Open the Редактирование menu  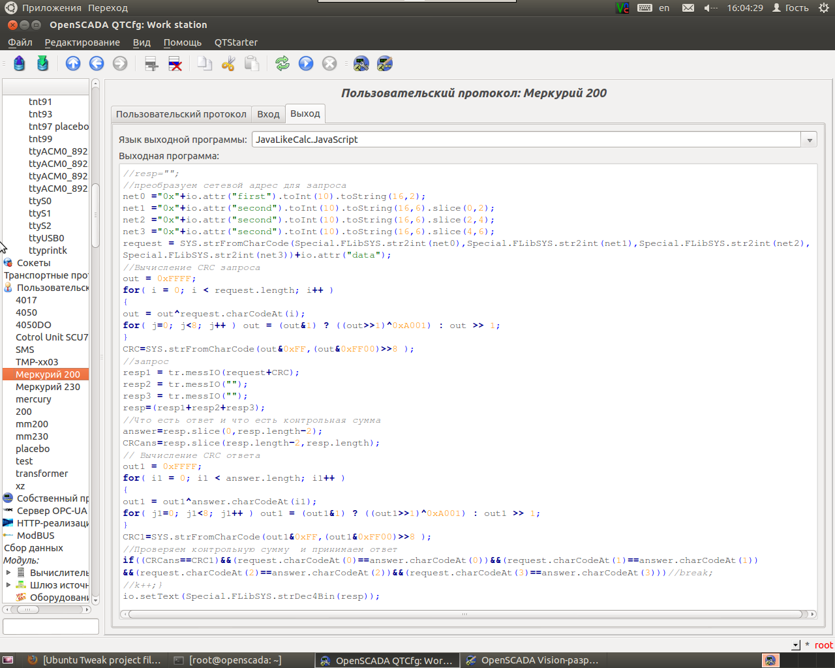tap(82, 42)
